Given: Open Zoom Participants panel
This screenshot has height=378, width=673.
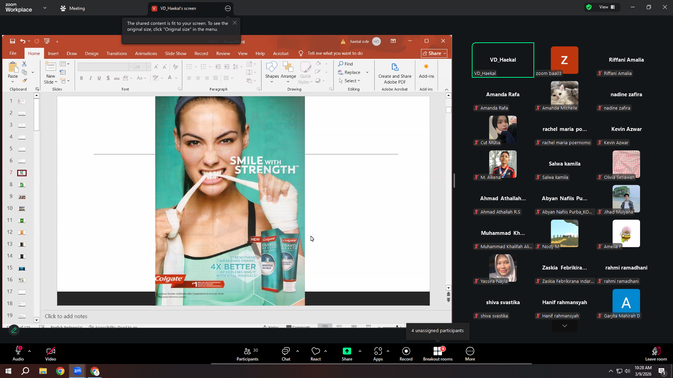Looking at the screenshot, I should pos(247,354).
